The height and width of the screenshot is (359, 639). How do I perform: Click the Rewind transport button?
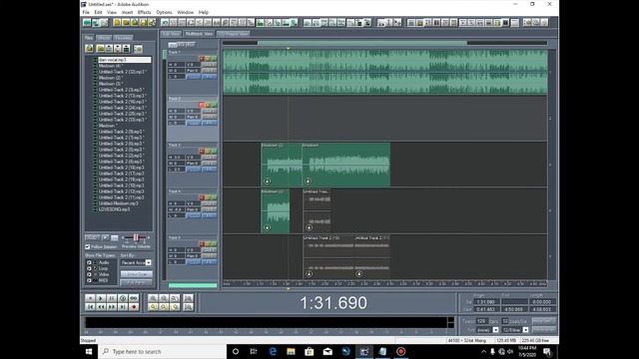[x=101, y=307]
